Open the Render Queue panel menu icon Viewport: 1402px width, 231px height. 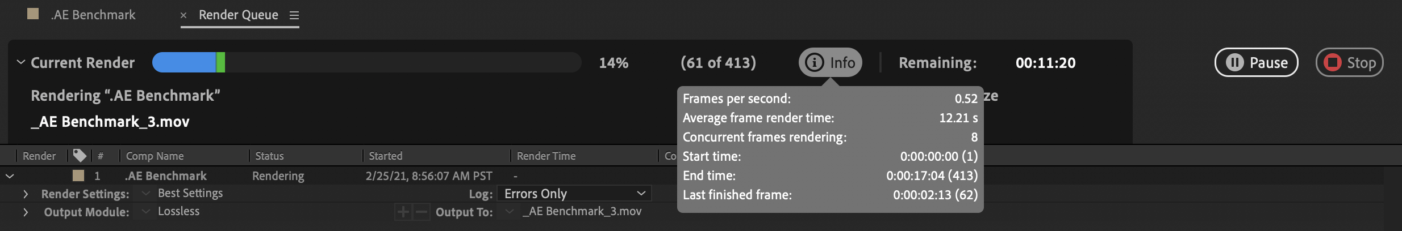point(294,16)
